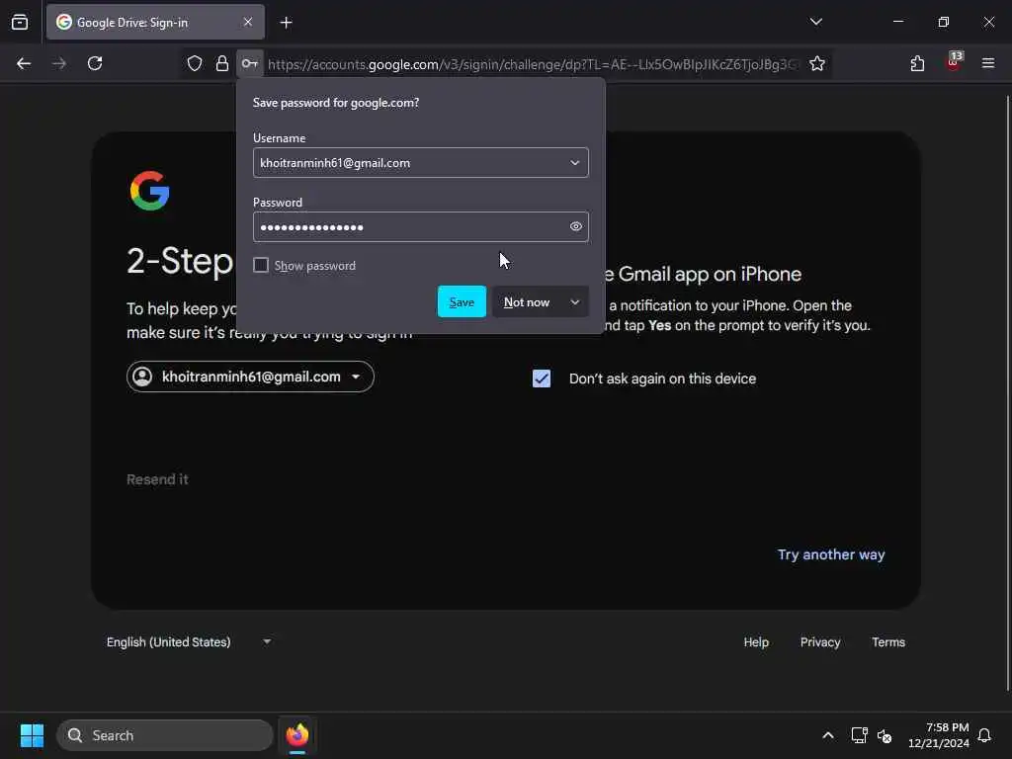The width and height of the screenshot is (1012, 759).
Task: Save the password for google.com
Action: coord(462,301)
